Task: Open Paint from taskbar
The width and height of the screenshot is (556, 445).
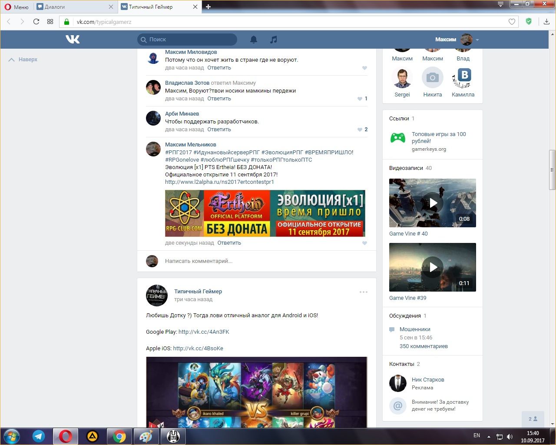Action: 146,436
